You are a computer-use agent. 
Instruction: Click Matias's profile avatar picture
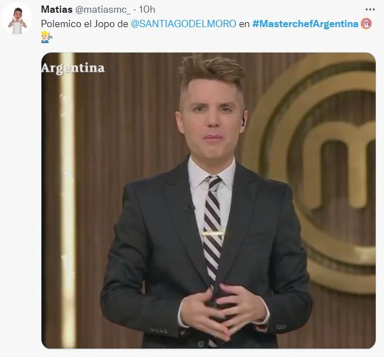pos(17,19)
